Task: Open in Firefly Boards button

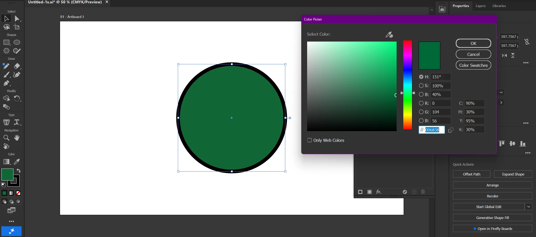Action: pos(493,229)
